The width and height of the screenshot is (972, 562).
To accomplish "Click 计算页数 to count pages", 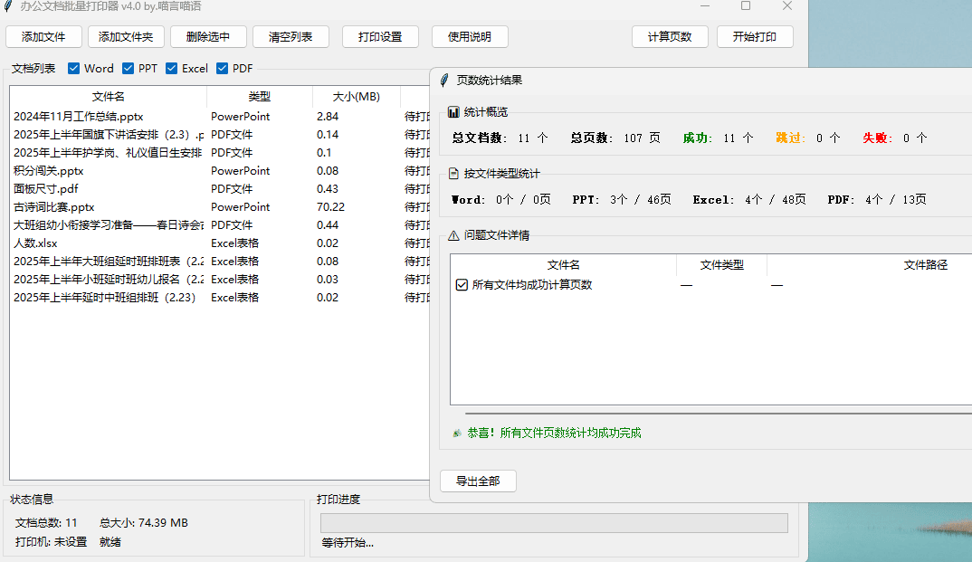I will (x=670, y=37).
